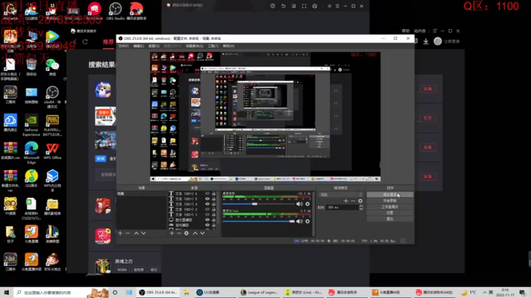The height and width of the screenshot is (298, 531).
Task: Move selected scene down with arrow
Action: coord(144,233)
